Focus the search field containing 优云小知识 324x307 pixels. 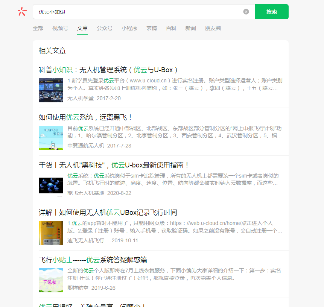pos(144,12)
